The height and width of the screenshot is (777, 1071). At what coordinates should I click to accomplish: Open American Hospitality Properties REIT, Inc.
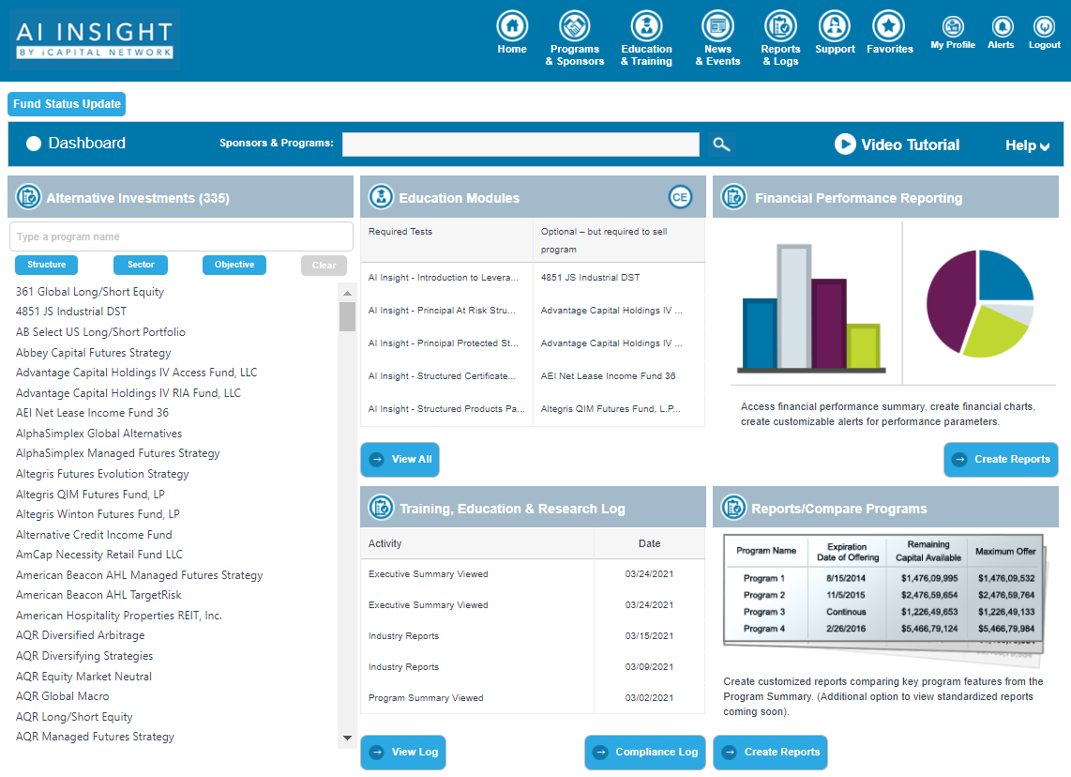click(x=119, y=615)
